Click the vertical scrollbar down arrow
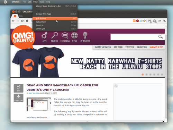This screenshot has height=130, width=173. point(166,119)
